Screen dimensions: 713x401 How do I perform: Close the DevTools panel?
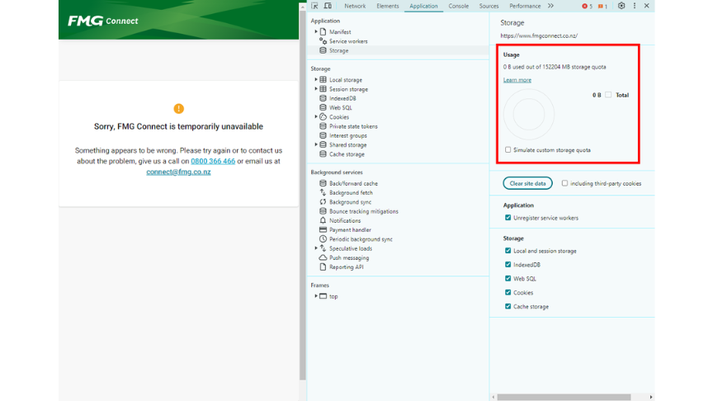tap(647, 6)
